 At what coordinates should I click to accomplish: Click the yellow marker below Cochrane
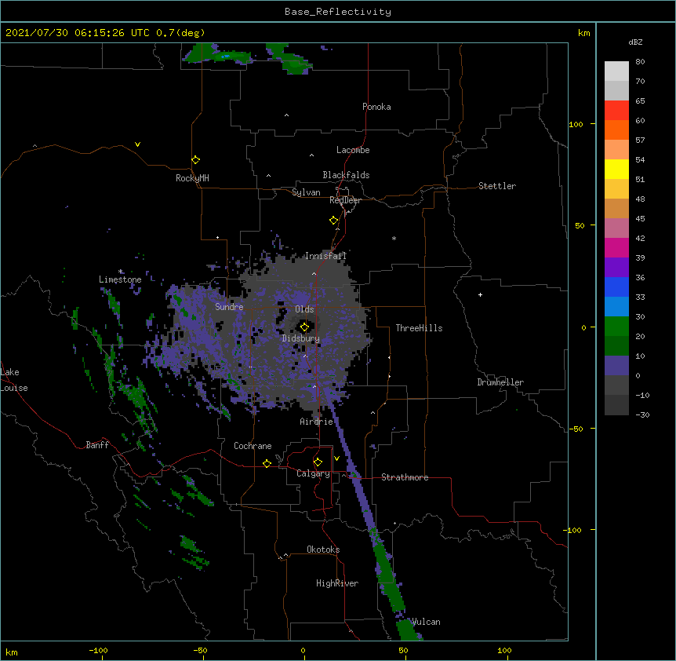(x=267, y=463)
